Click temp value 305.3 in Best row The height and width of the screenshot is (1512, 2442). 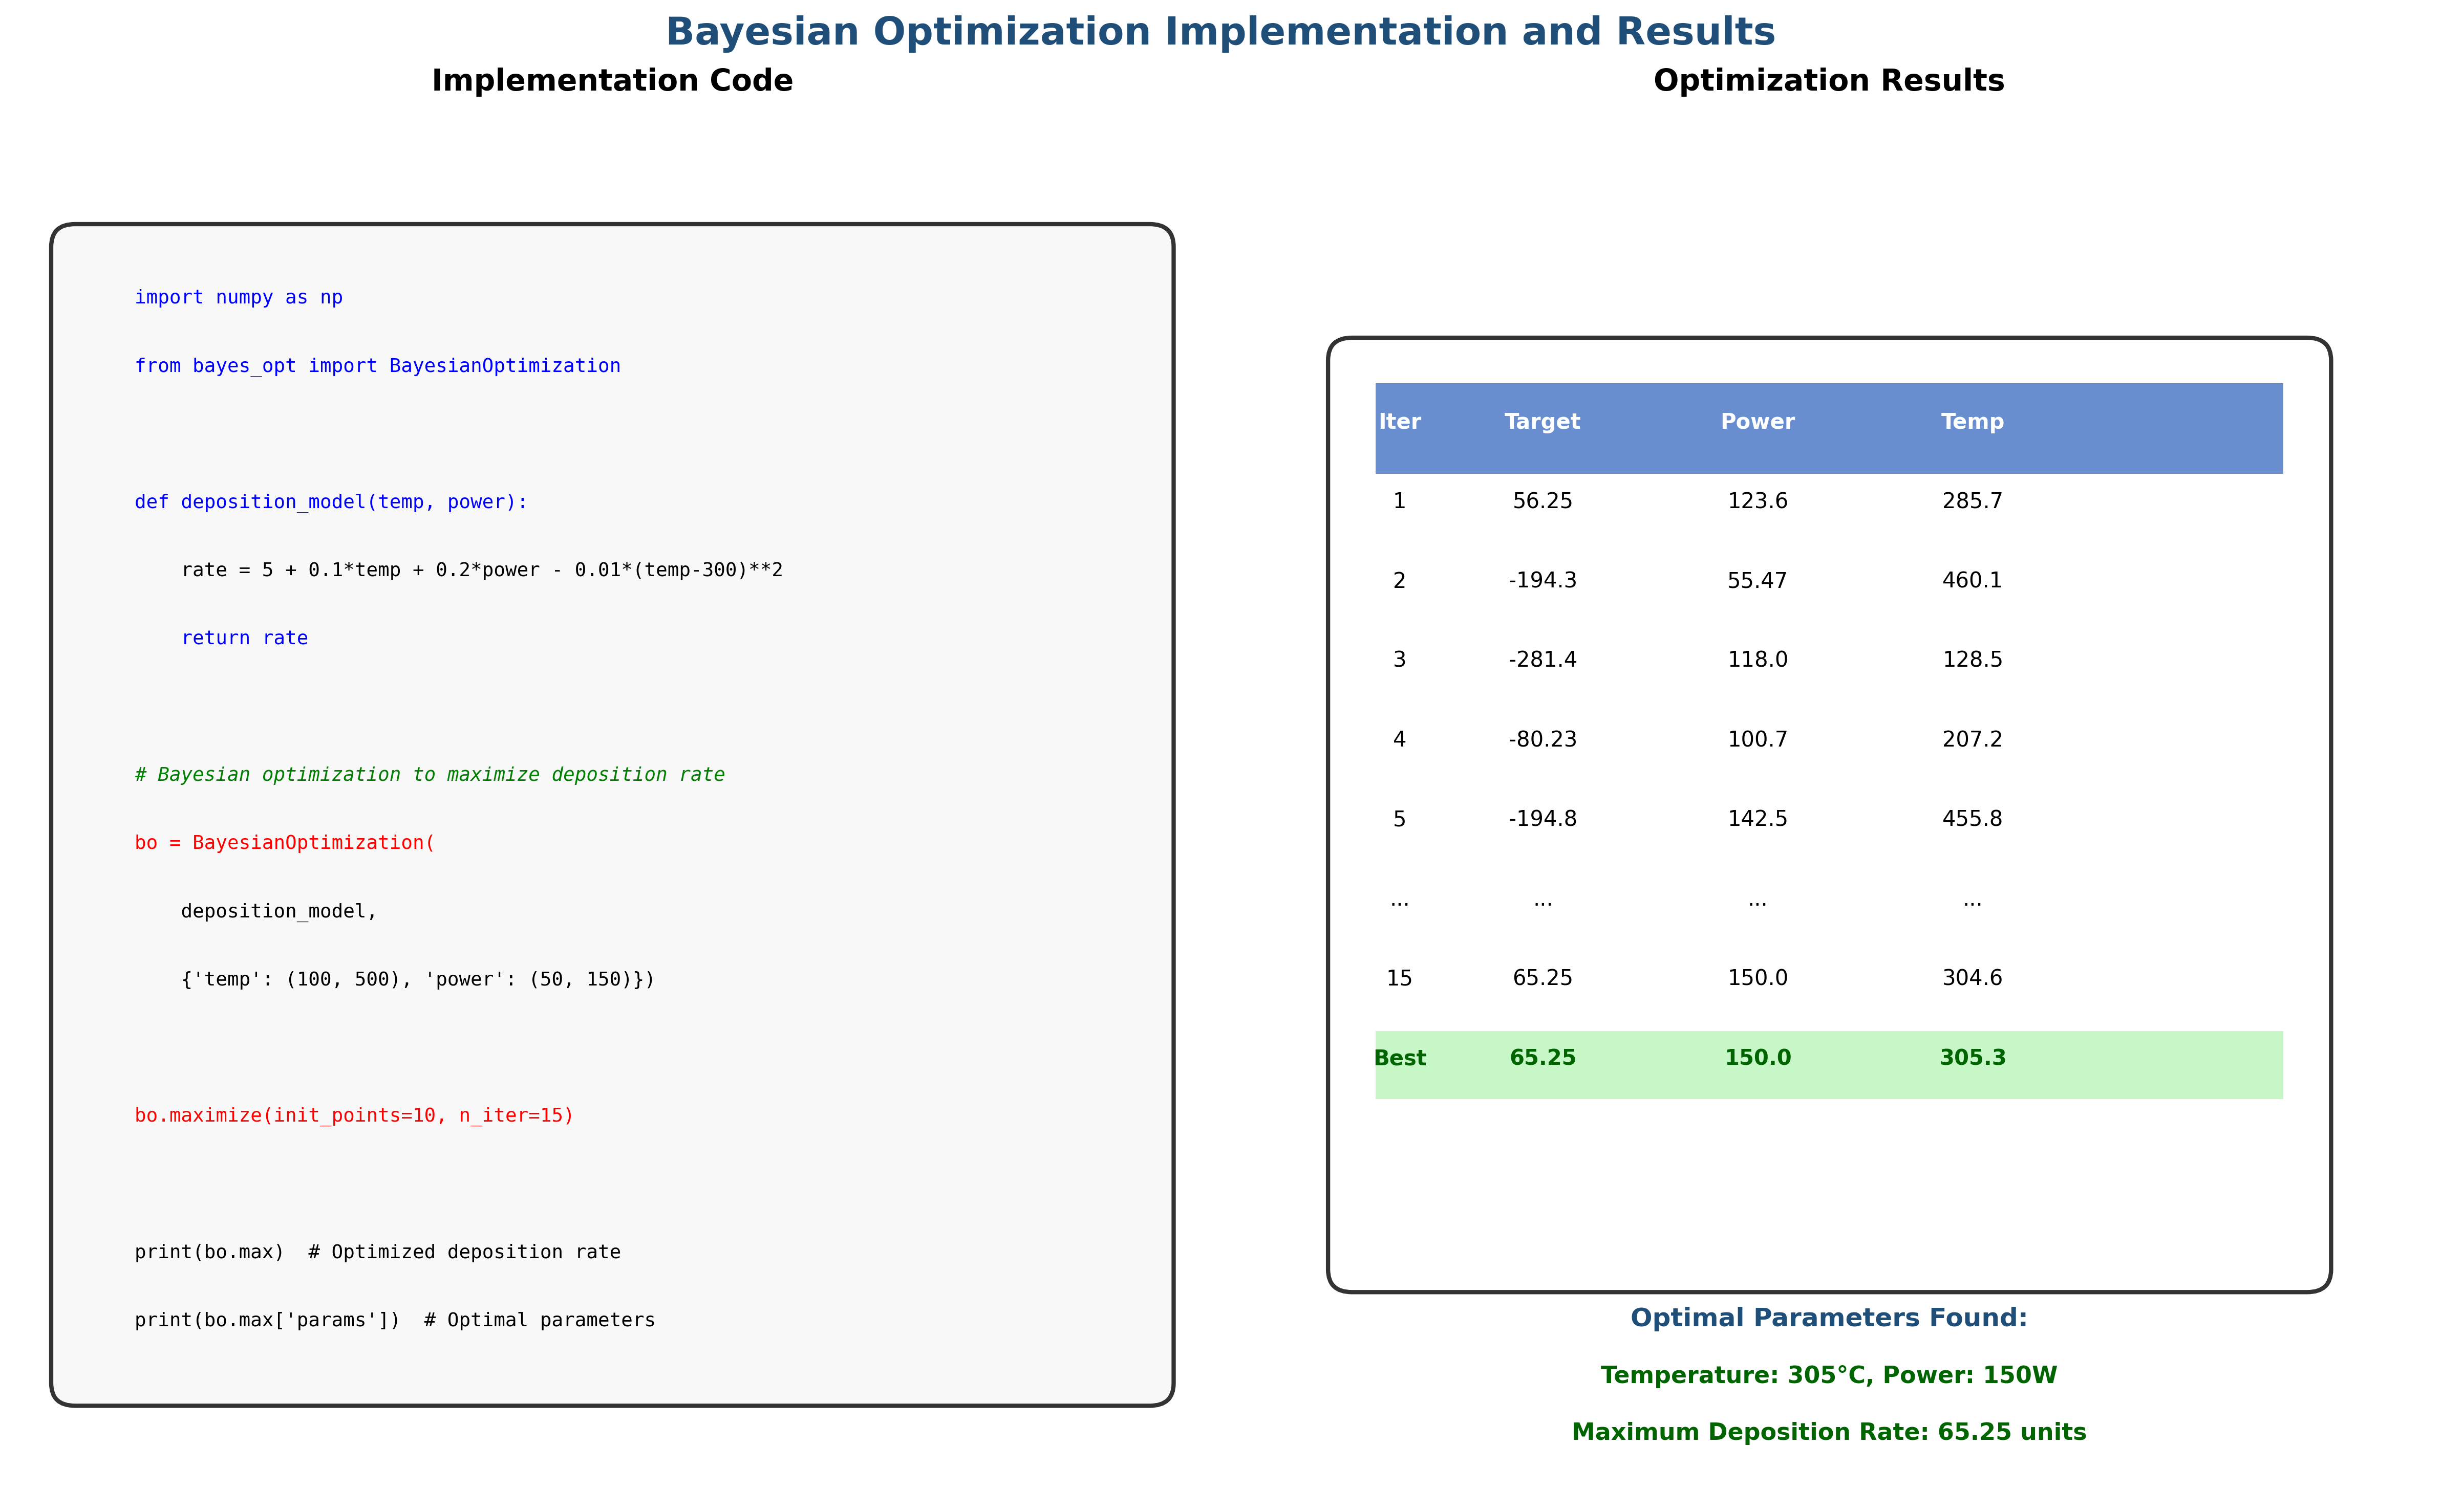point(1972,1058)
